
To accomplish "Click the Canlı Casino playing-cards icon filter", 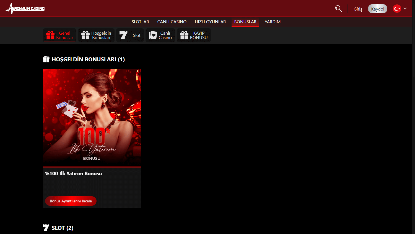I will [x=153, y=35].
